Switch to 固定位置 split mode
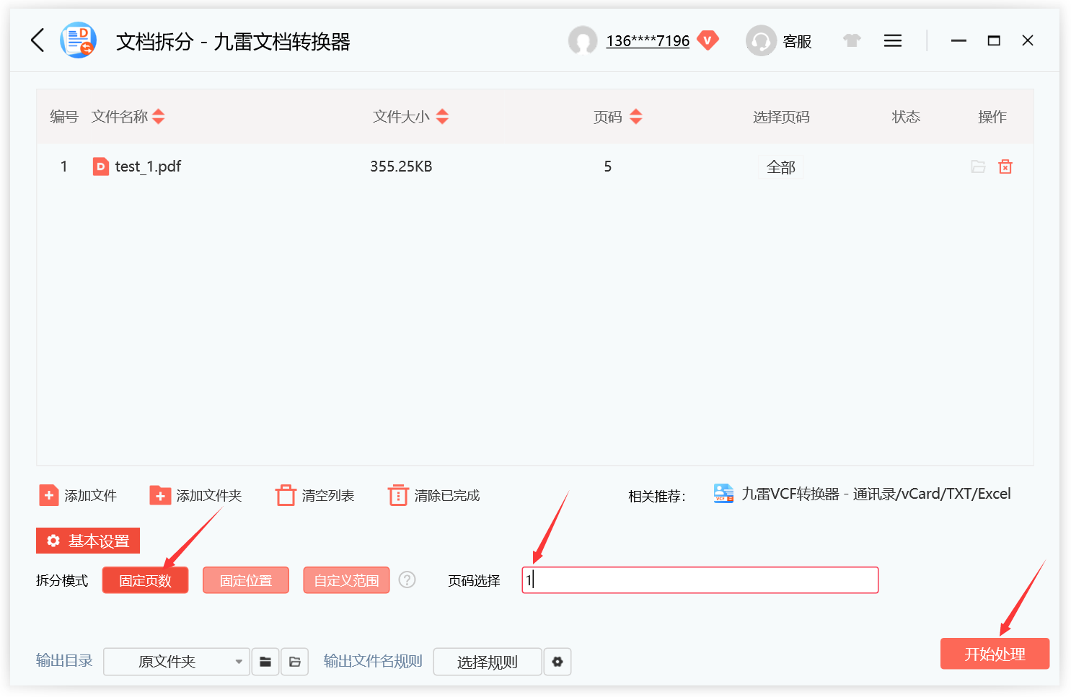The height and width of the screenshot is (697, 1071). (x=245, y=580)
